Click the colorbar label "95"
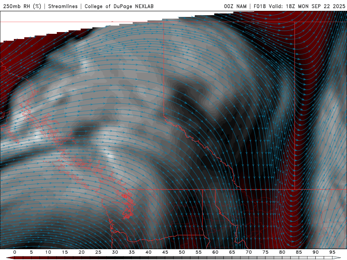This screenshot has width=347, height=260. [332, 252]
